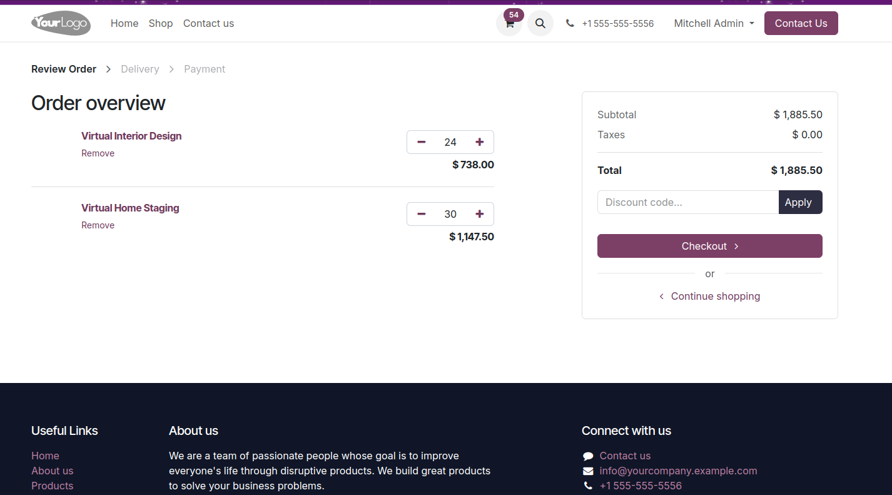Click Continue shopping link
Screen dimensions: 892x495
[715, 296]
